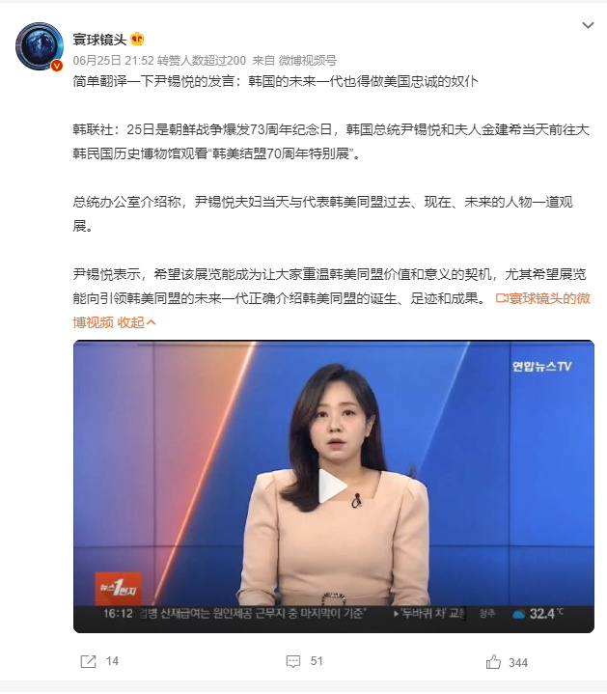Click the comment count 51
Viewport: 607px width, 694px height.
317,661
